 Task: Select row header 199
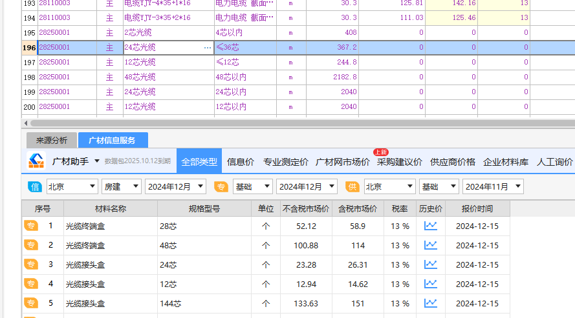(x=29, y=92)
